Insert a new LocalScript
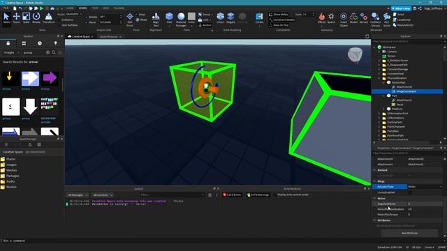The image size is (447, 251). (402, 20)
